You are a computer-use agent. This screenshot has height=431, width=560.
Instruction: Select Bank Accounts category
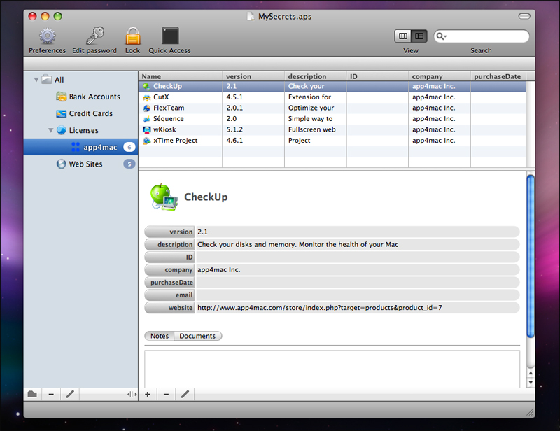coord(94,97)
